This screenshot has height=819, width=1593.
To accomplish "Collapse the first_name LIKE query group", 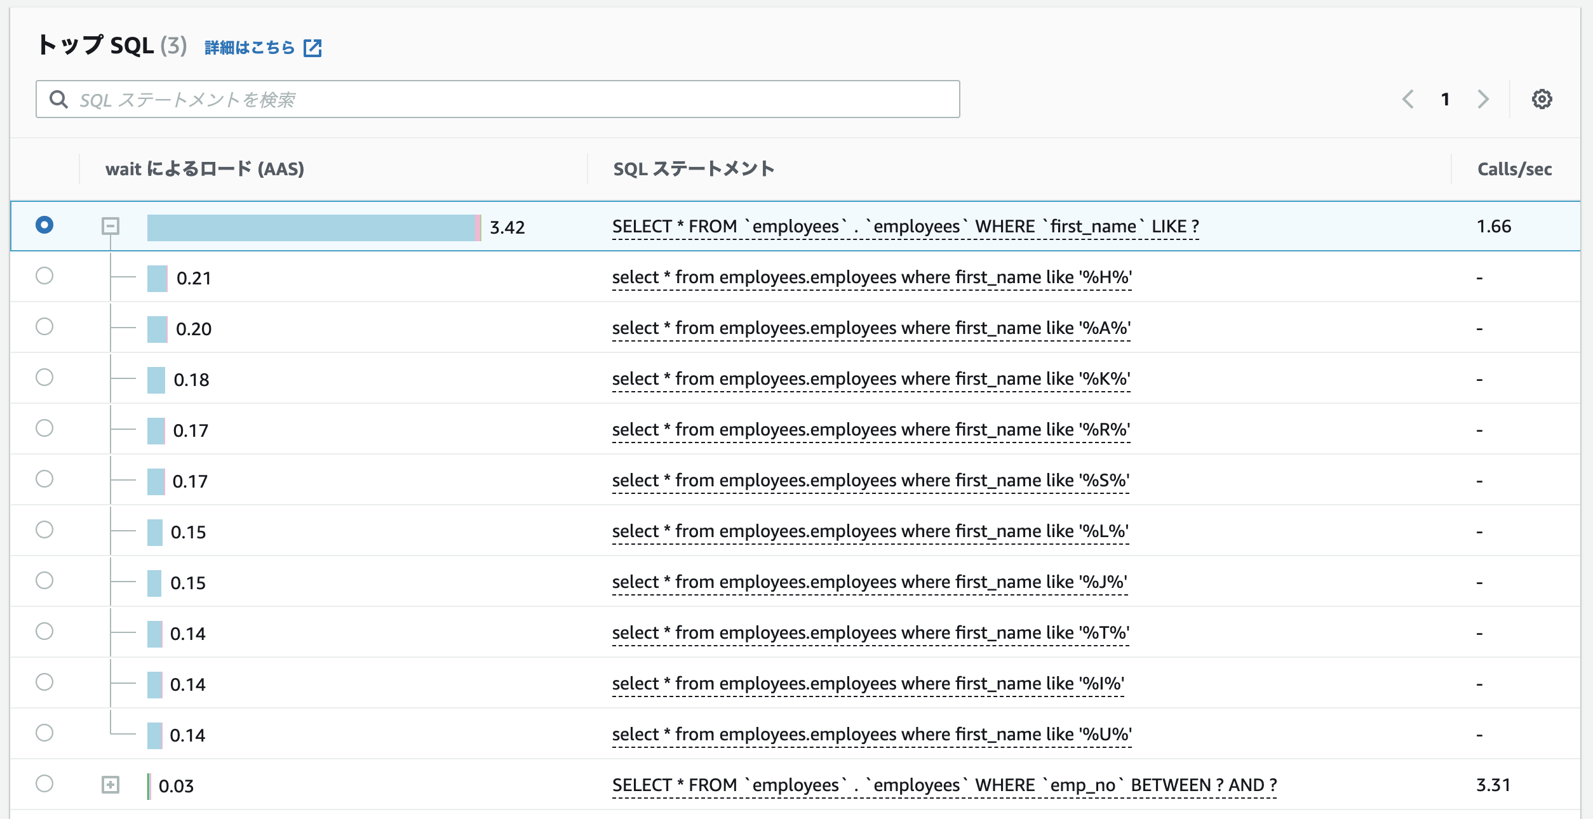I will [111, 226].
